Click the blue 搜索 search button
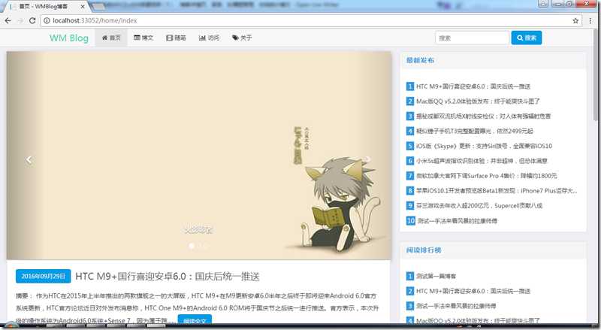The width and height of the screenshot is (601, 330). pos(527,38)
